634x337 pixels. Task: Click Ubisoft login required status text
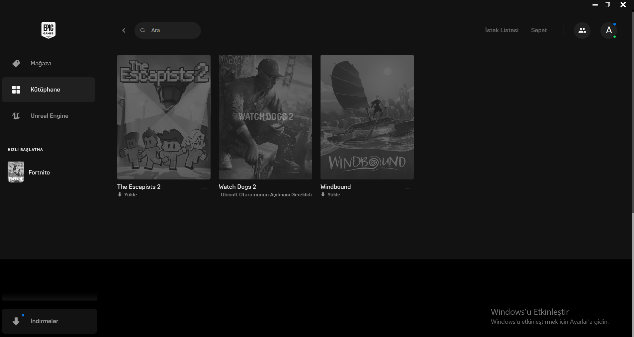266,195
